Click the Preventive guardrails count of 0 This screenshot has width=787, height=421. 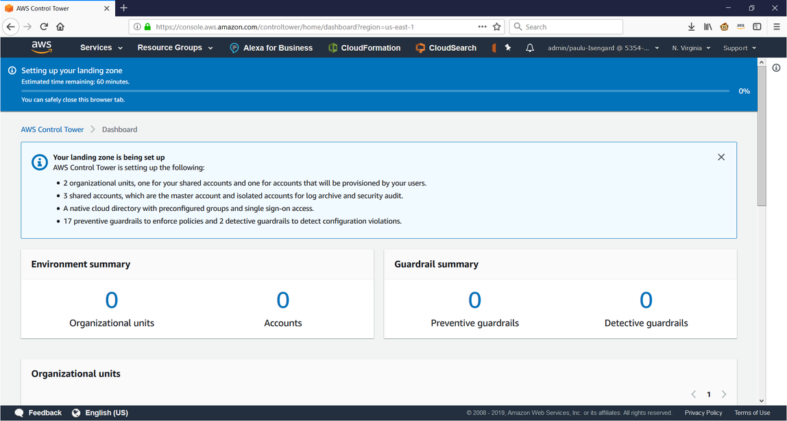tap(475, 300)
